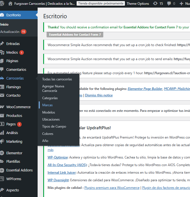Viewport: 190px width, 197px height.
Task: Open the WordPress logo menu
Action: (x=2, y=4)
